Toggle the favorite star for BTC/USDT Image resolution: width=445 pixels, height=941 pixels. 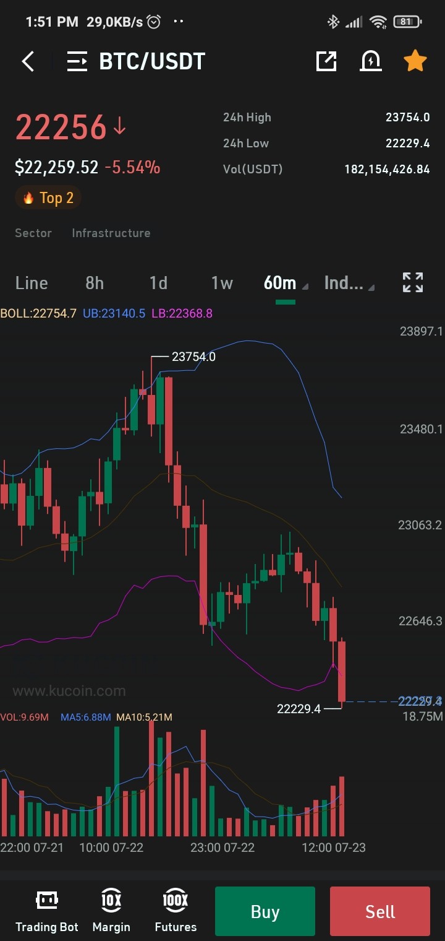415,61
